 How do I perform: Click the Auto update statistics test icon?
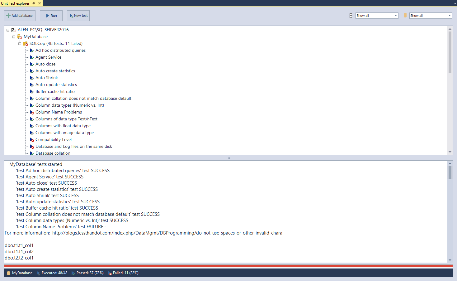point(32,85)
